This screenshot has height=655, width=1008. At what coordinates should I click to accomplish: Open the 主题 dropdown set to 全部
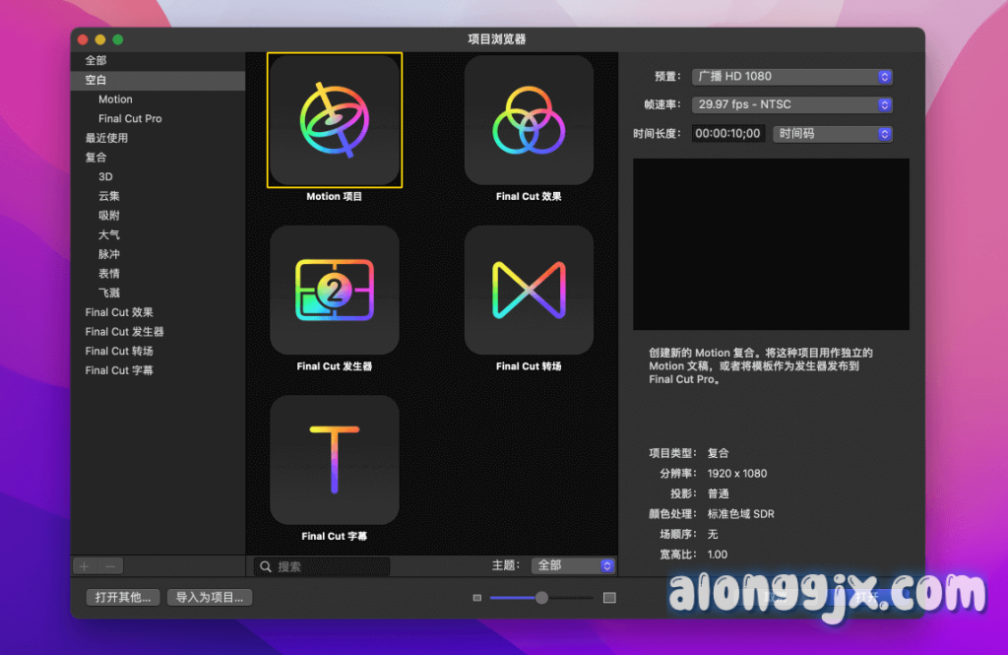573,565
